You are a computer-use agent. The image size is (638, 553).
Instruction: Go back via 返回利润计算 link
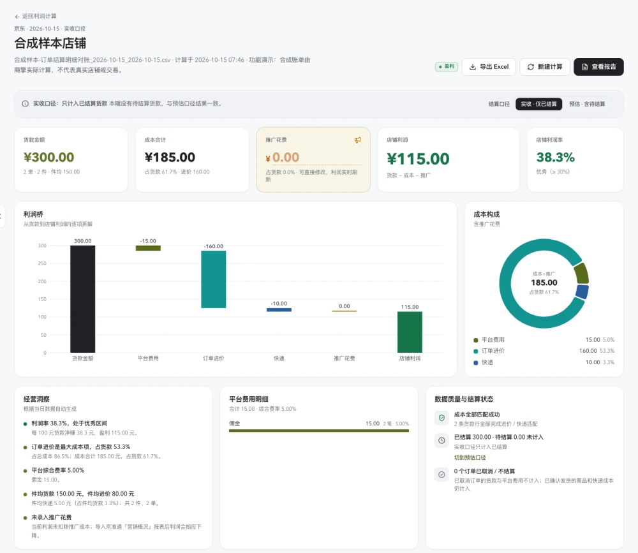click(35, 17)
